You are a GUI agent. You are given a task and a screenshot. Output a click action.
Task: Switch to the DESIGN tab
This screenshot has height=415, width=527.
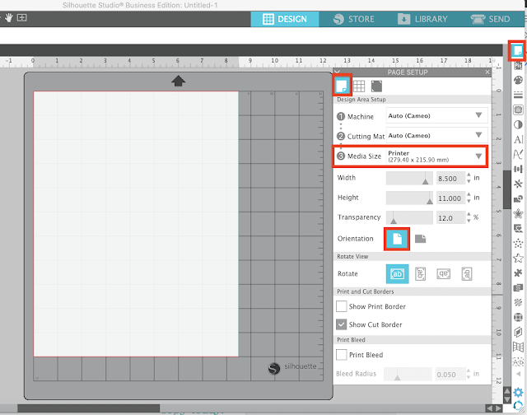click(285, 19)
